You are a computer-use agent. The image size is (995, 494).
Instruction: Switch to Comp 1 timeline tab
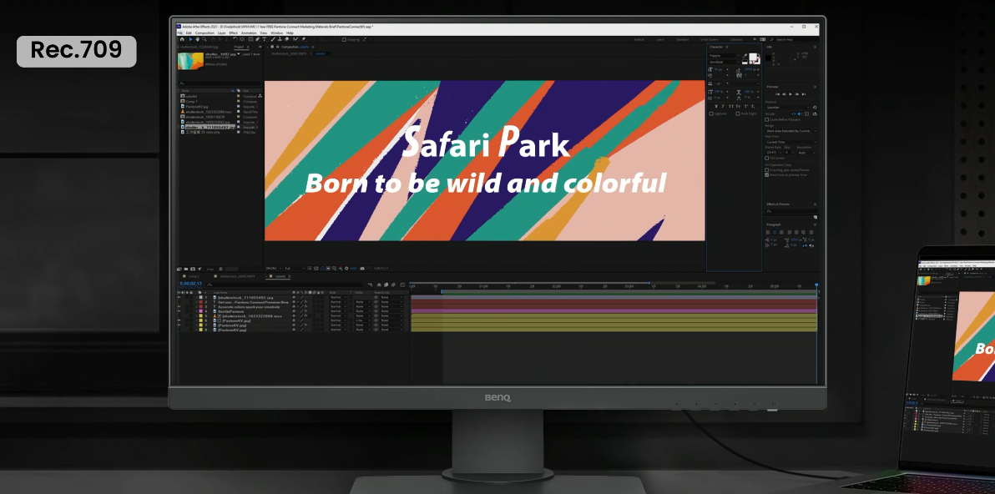(x=194, y=275)
